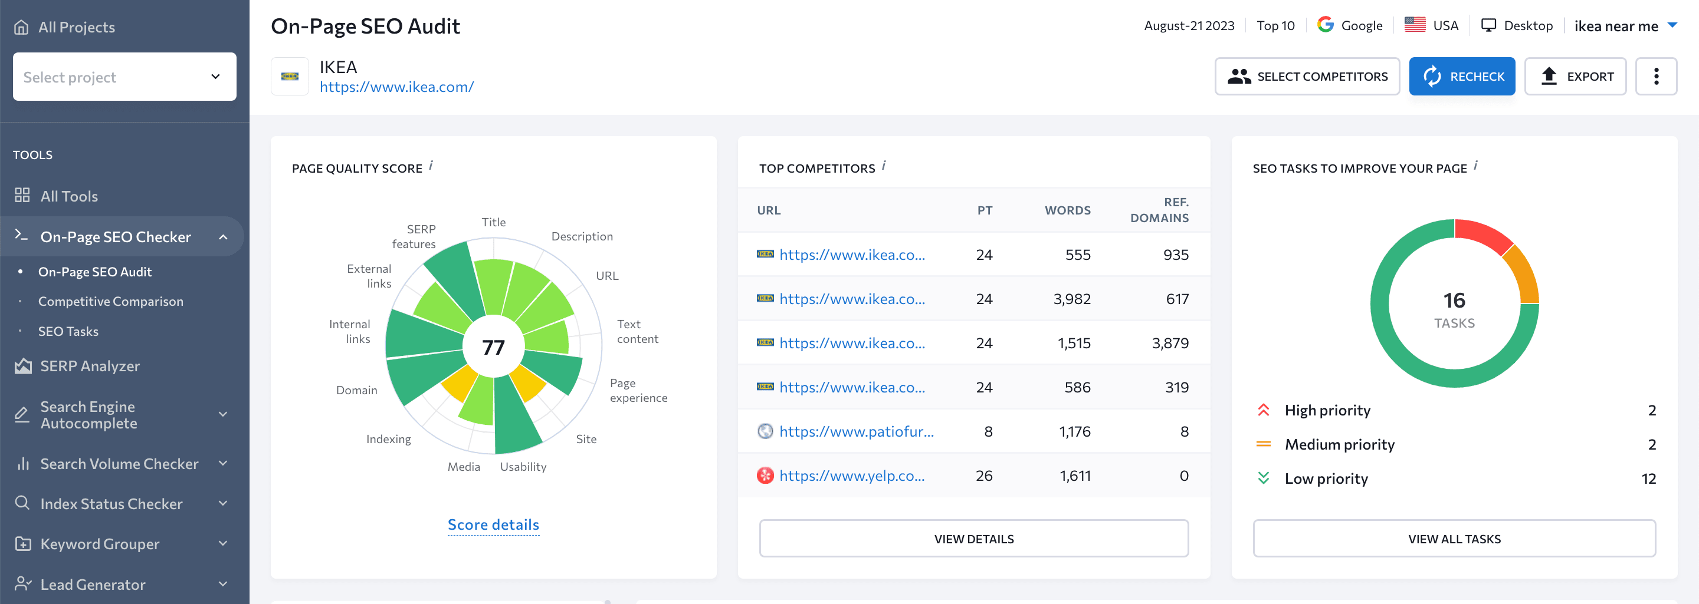Click the View All Tasks button

tap(1454, 539)
